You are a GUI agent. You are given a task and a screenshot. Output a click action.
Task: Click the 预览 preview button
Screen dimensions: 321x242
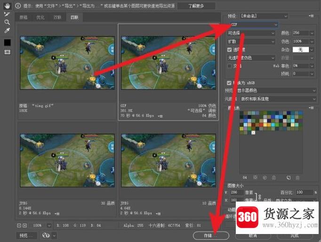click(27, 235)
